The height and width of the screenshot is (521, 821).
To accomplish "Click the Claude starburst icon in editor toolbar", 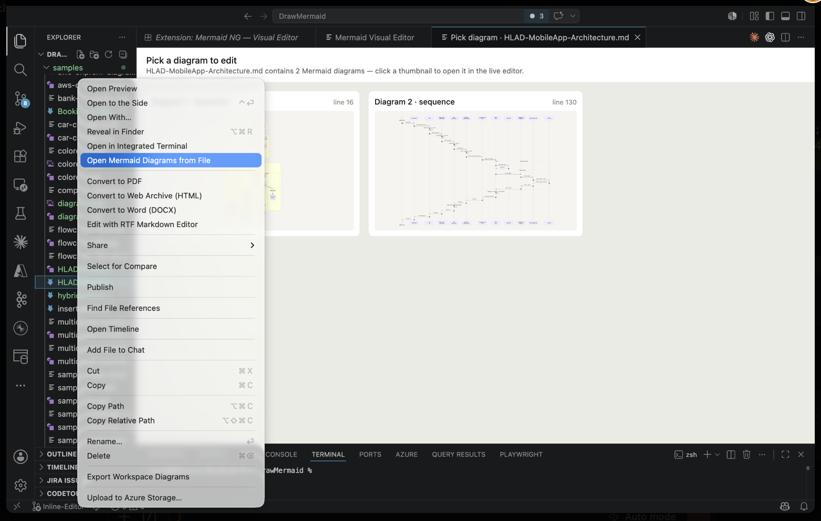I will click(x=754, y=37).
